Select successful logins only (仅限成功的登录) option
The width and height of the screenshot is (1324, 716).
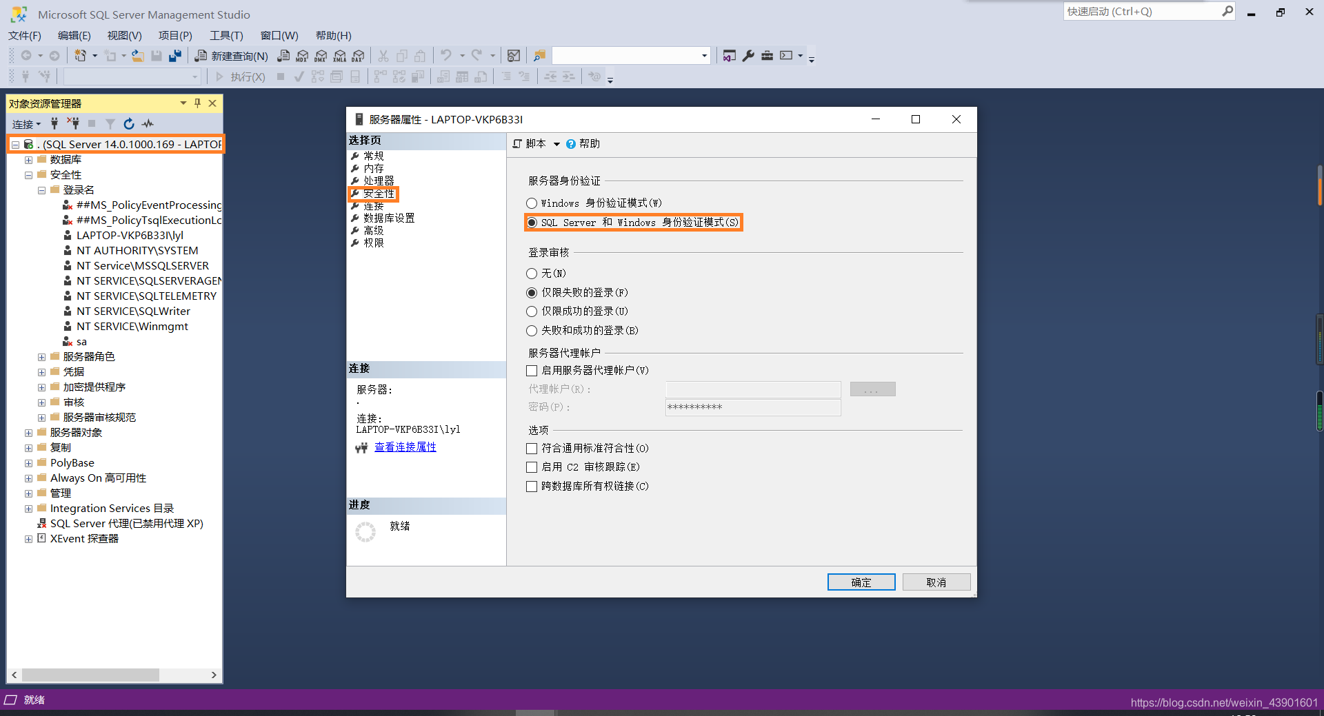tap(532, 311)
